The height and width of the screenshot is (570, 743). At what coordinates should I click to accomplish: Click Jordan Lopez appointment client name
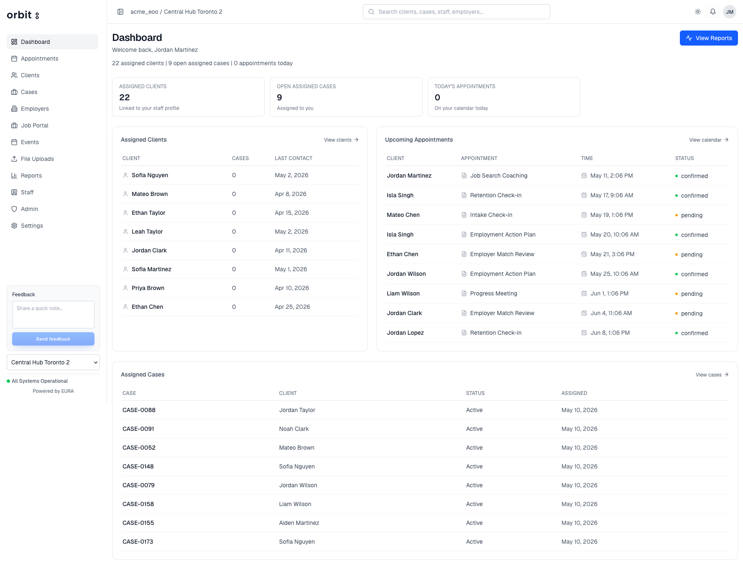(405, 333)
